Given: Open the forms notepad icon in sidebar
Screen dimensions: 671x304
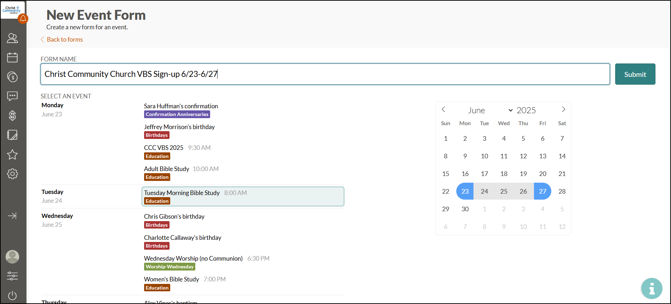Looking at the screenshot, I should [12, 135].
